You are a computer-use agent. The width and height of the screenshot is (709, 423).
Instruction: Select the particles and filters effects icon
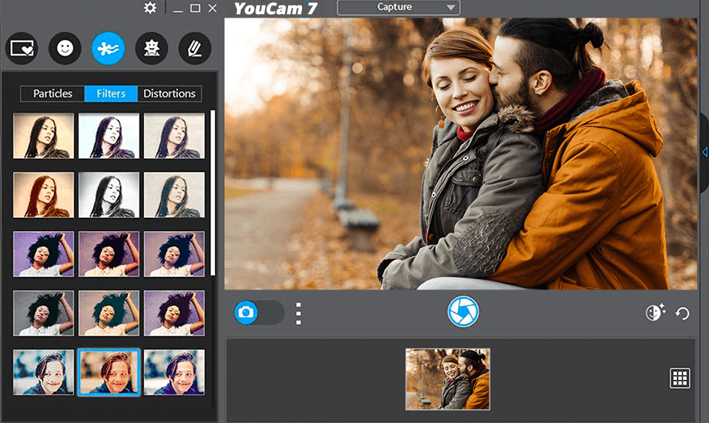click(x=109, y=48)
